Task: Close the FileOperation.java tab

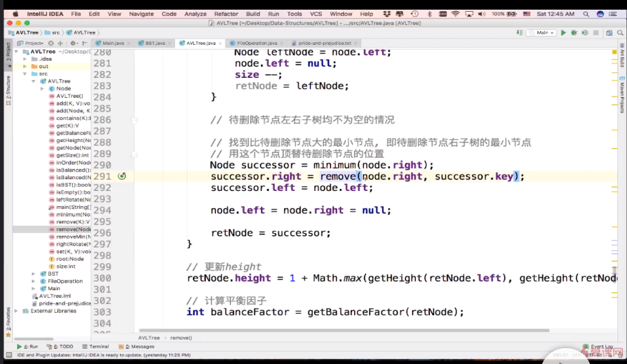Action: (x=282, y=43)
